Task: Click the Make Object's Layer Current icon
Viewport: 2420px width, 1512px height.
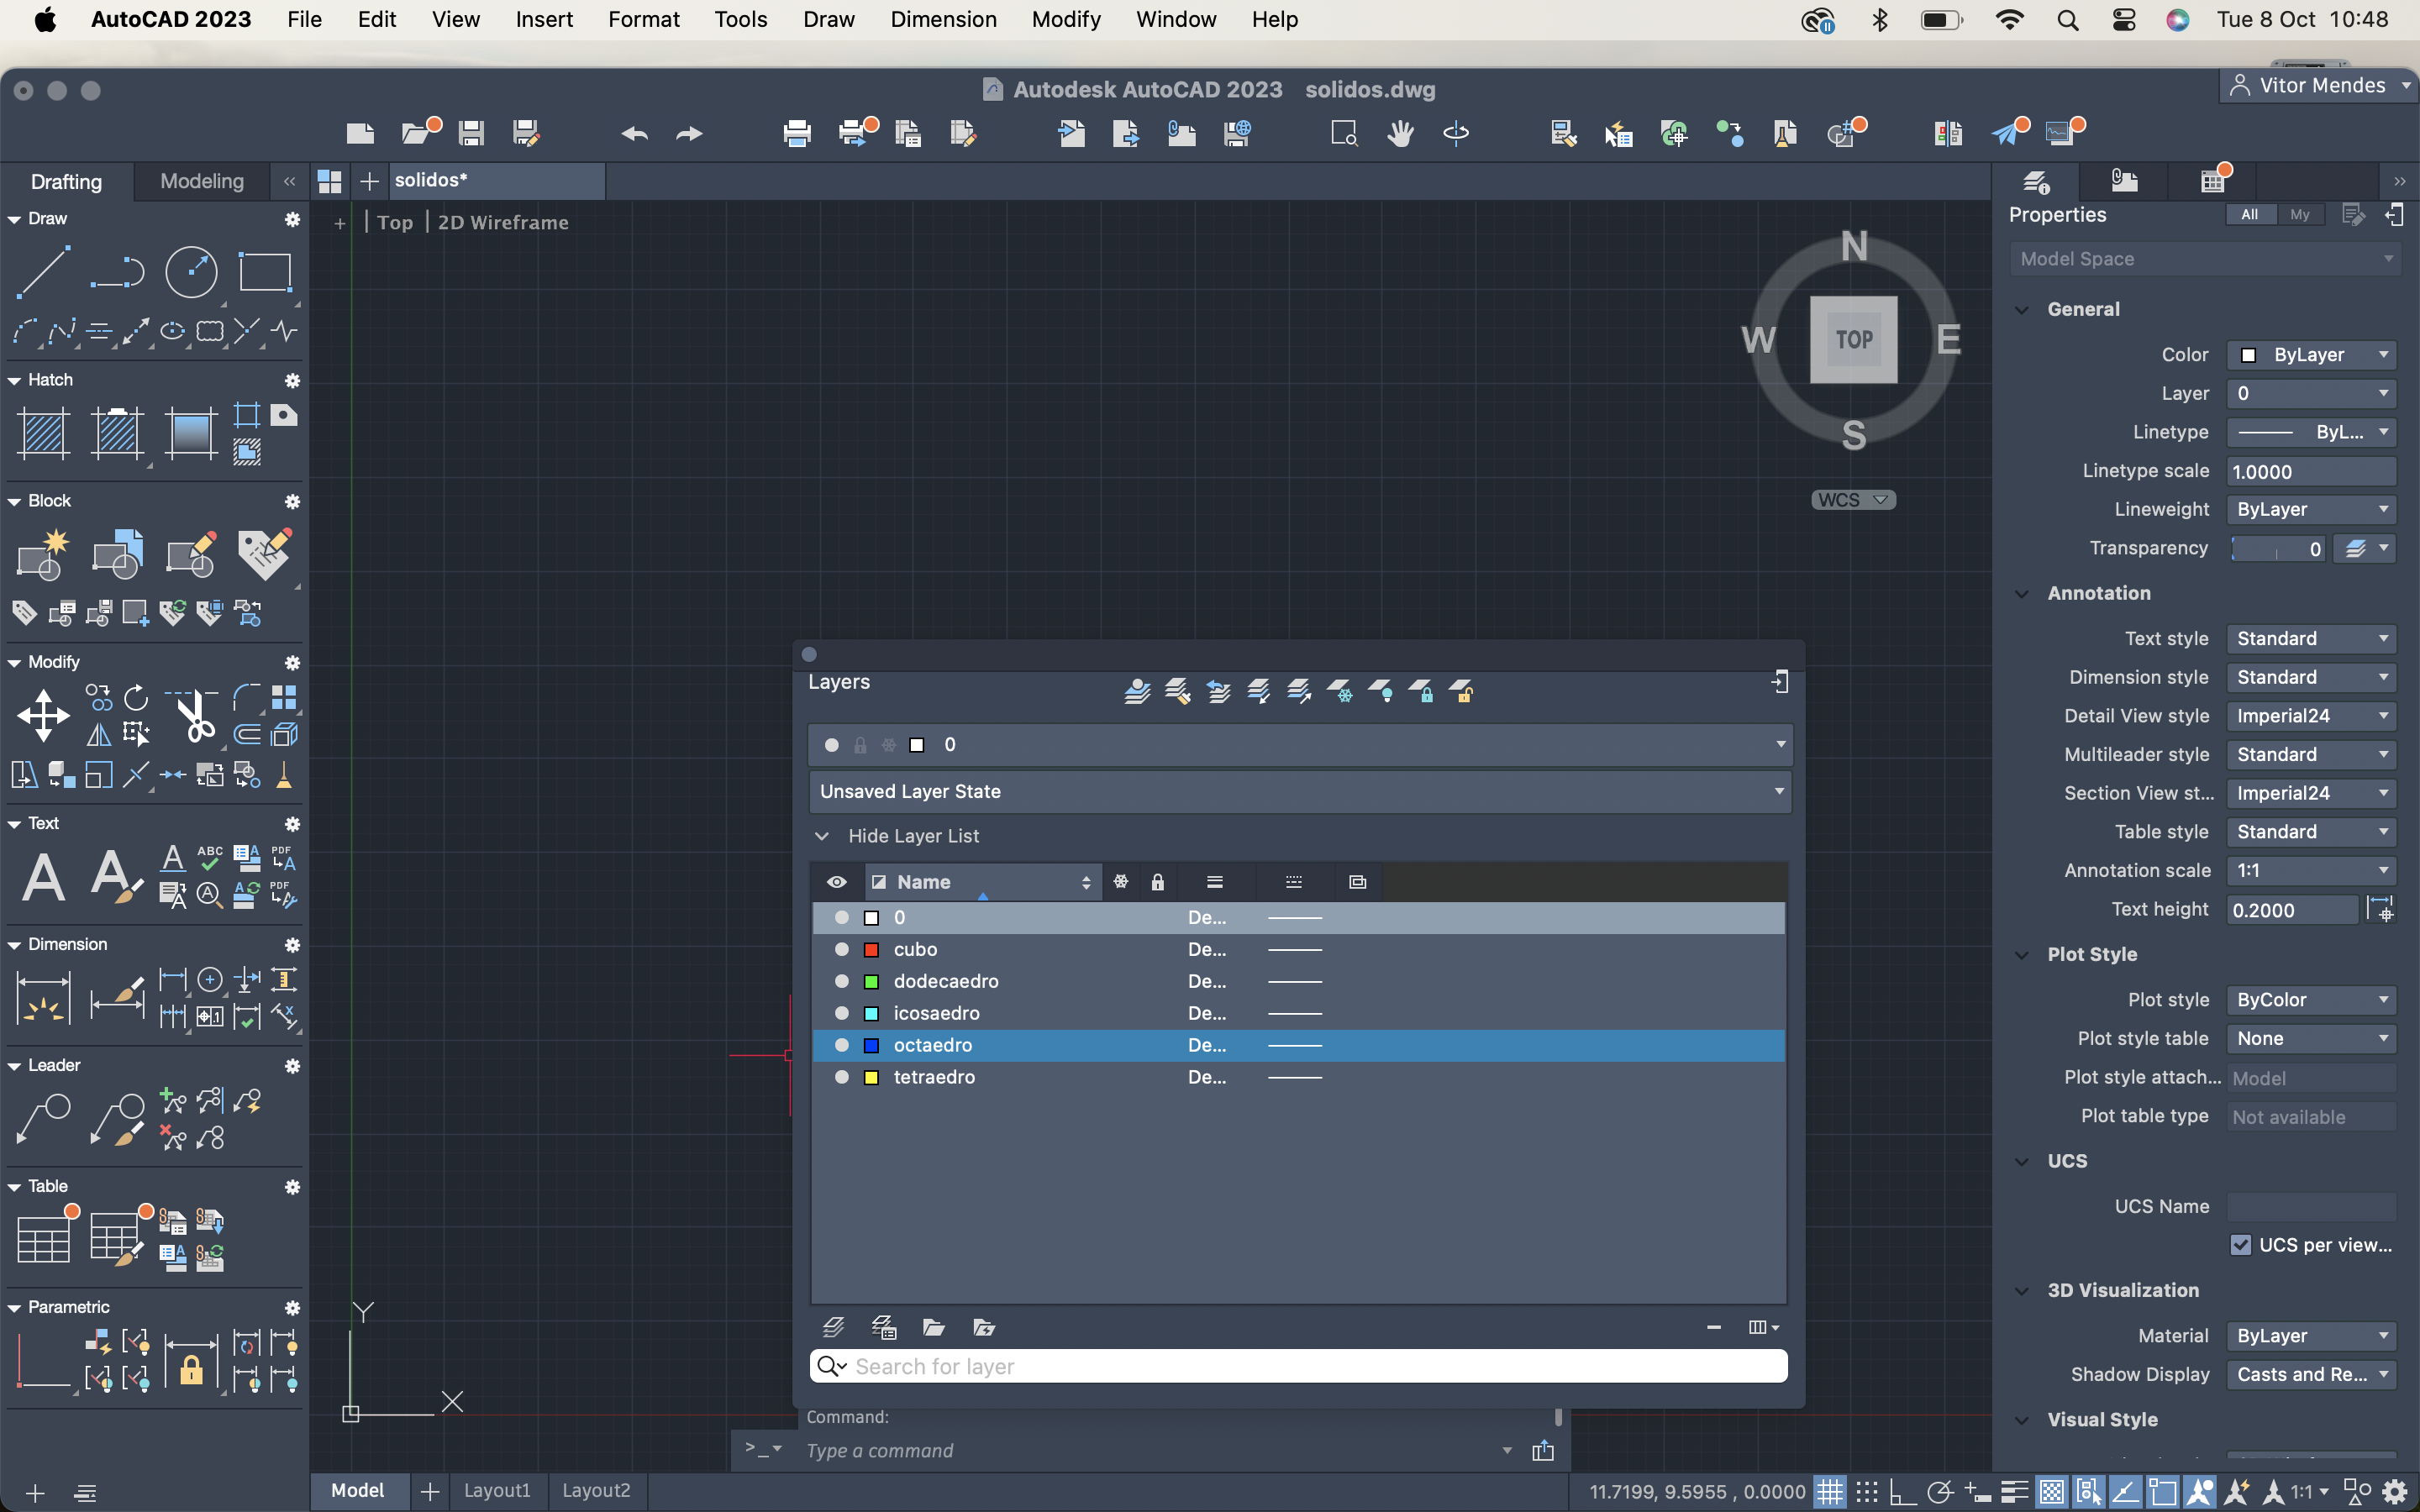Action: coord(1137,691)
